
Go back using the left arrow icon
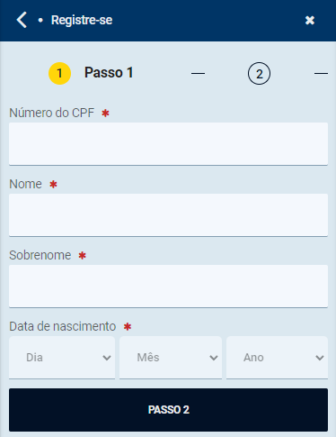(22, 20)
